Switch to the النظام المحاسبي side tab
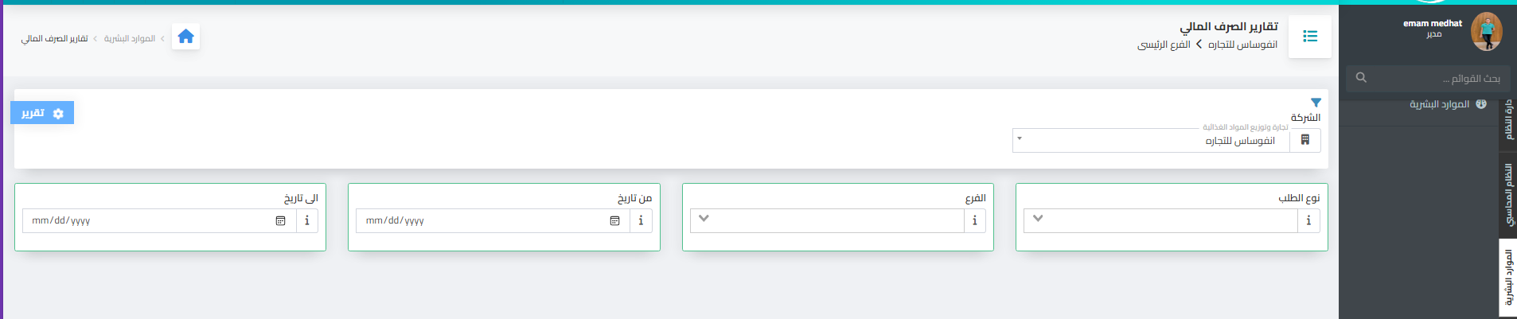 [1508, 194]
